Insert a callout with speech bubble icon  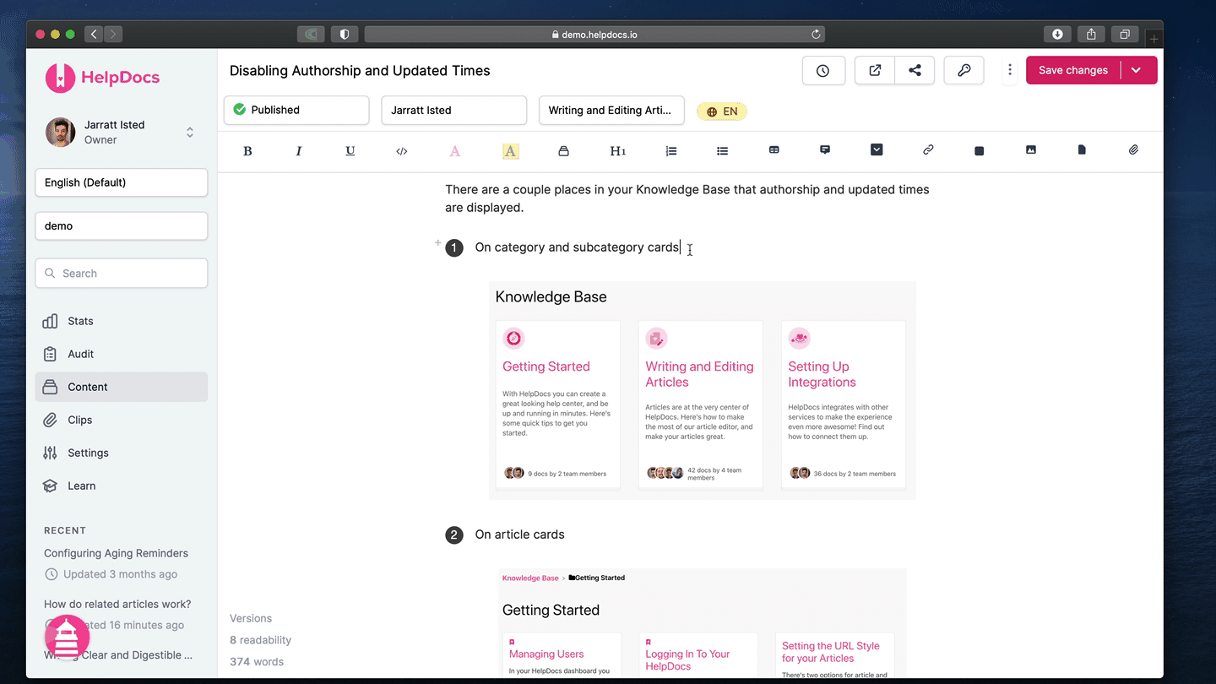pyautogui.click(x=825, y=149)
